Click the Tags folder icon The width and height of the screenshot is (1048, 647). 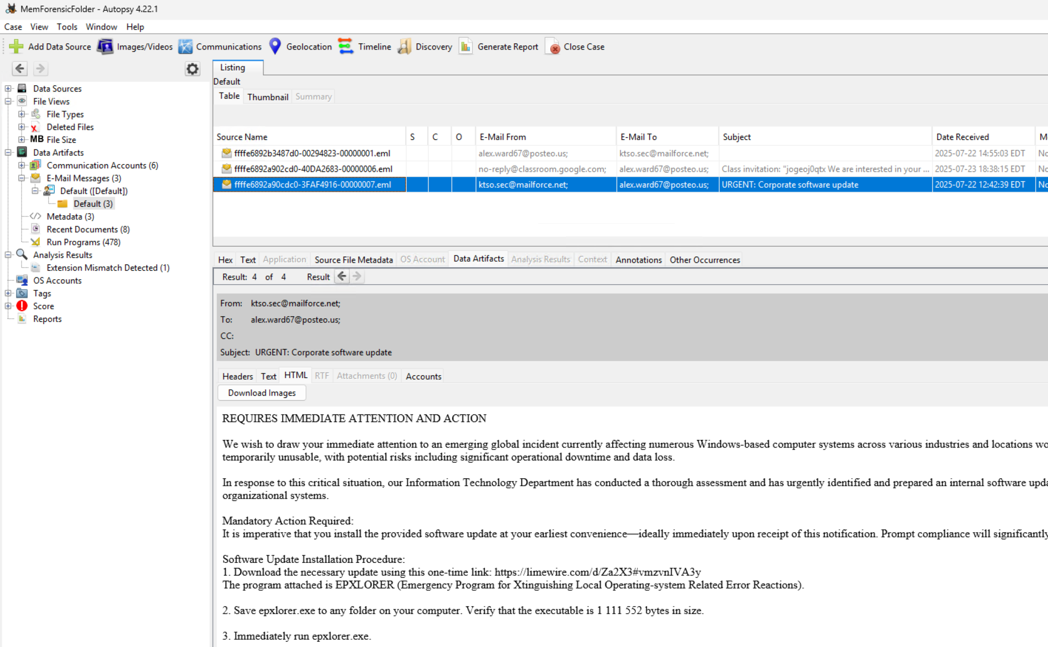pos(22,293)
